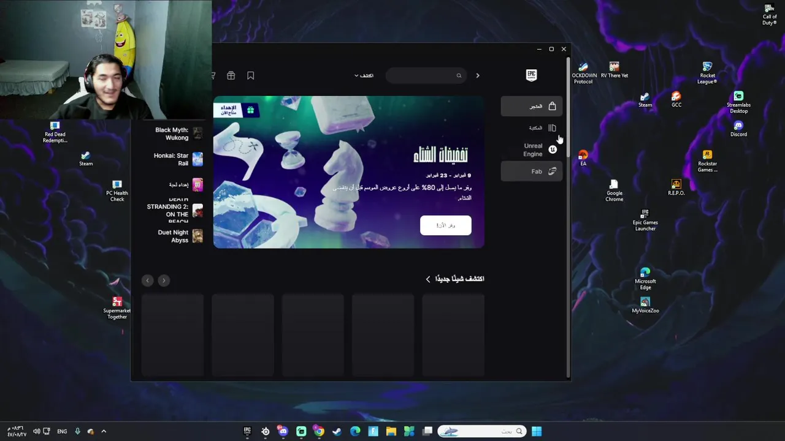Open Microsoft Edge from the taskbar

pos(355,431)
